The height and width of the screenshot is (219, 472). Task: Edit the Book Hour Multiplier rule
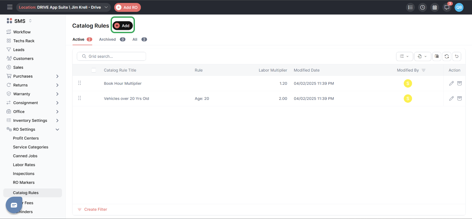pos(451,83)
